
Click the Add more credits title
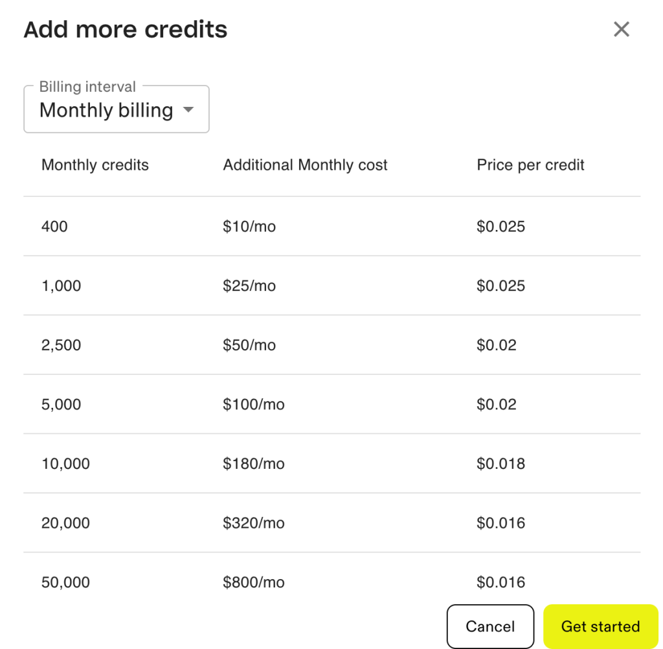[125, 29]
